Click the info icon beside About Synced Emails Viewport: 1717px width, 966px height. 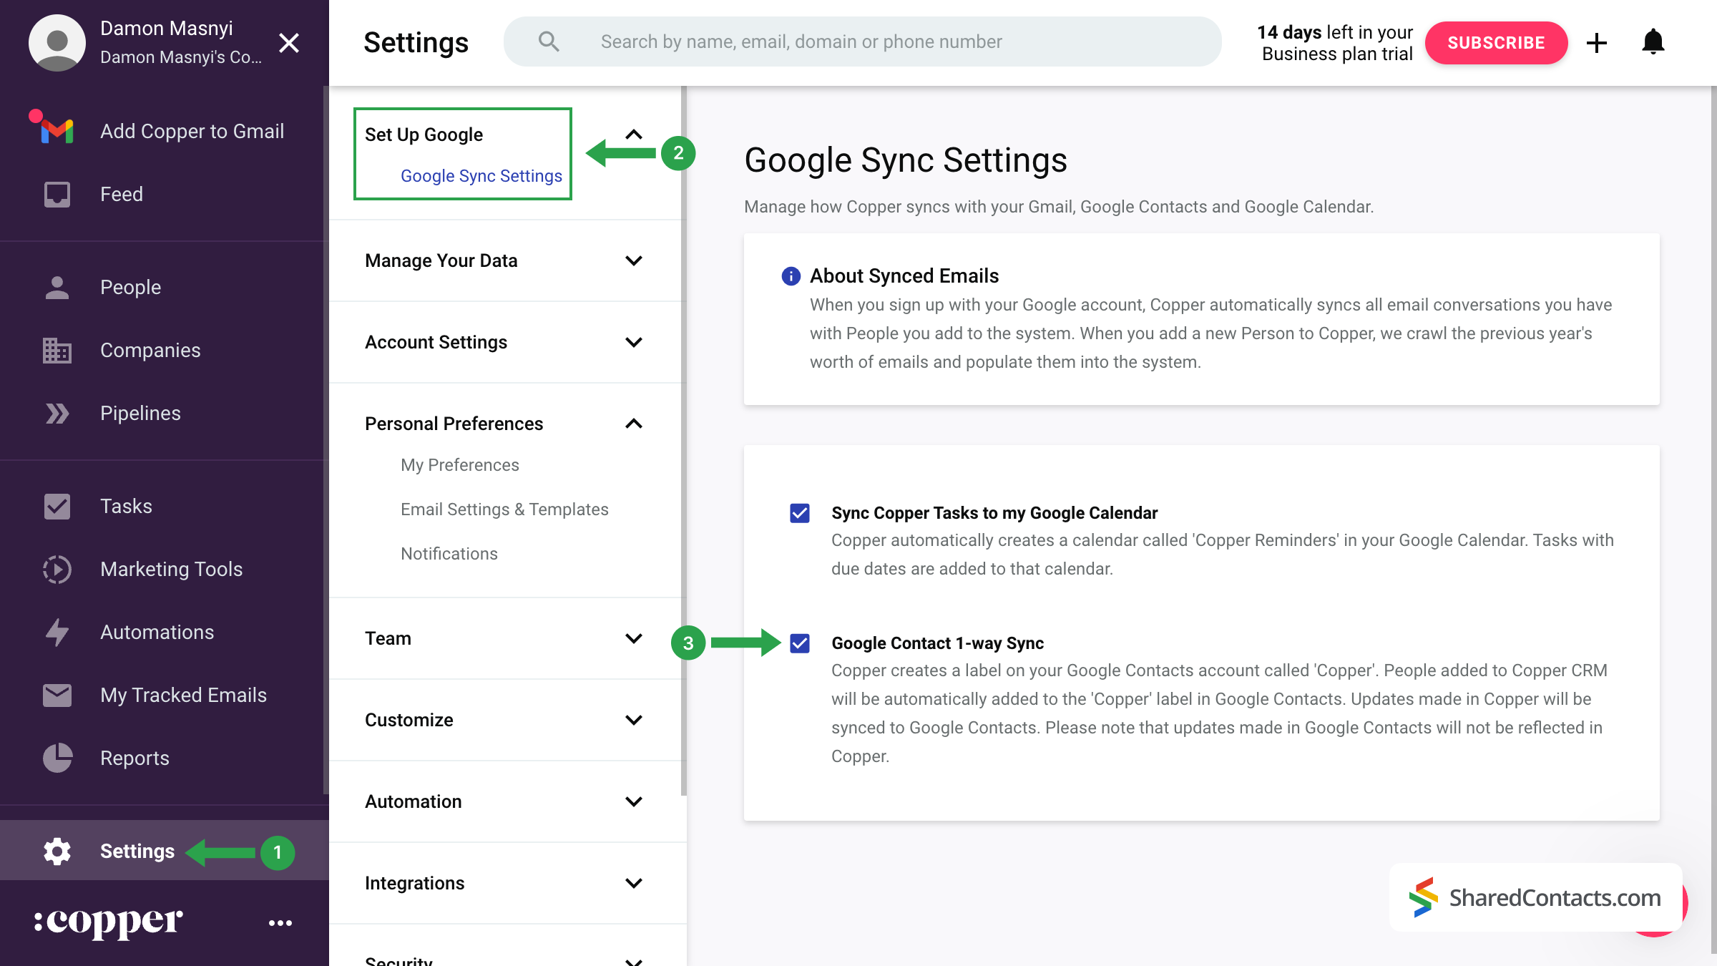791,276
